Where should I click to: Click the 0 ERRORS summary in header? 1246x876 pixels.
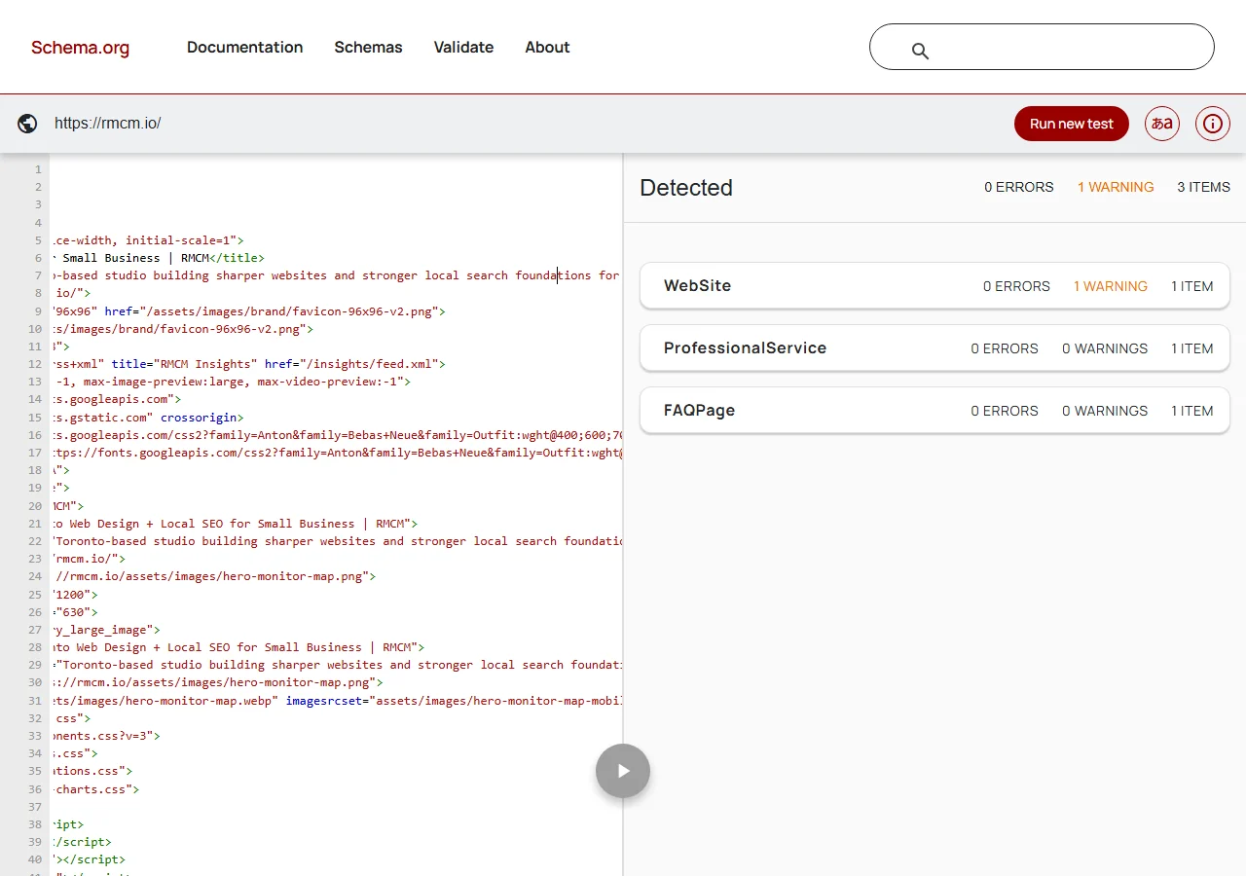pyautogui.click(x=1019, y=187)
